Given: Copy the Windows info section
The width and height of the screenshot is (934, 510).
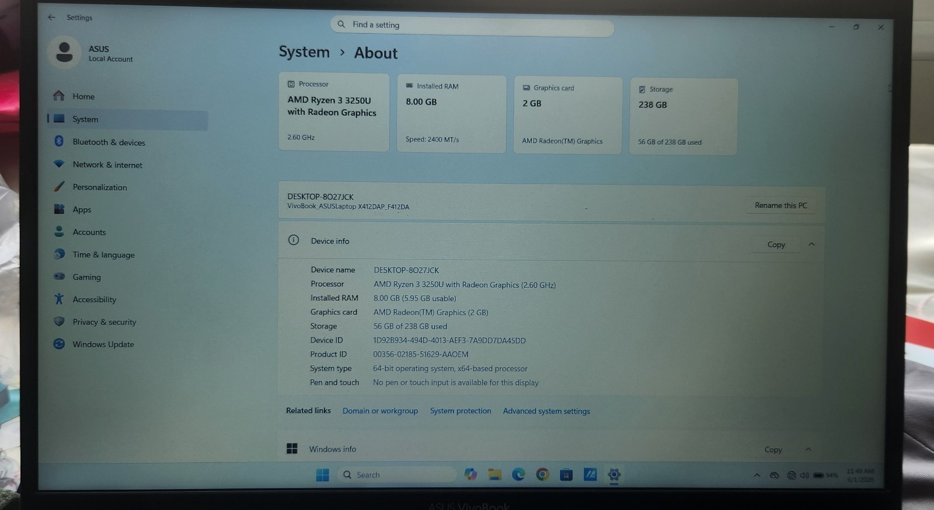Looking at the screenshot, I should click(x=773, y=449).
